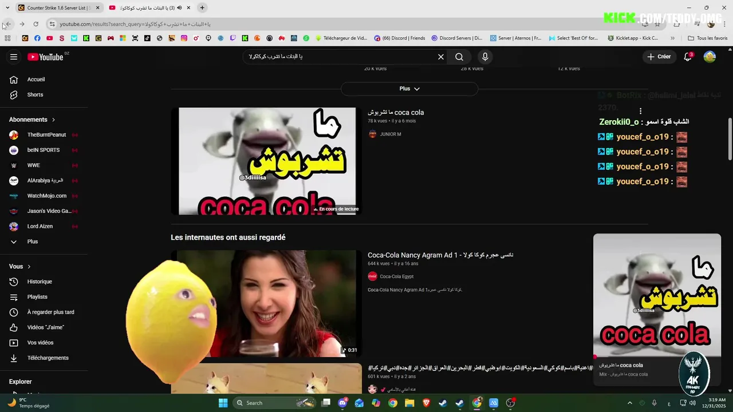
Task: Open Tous les favoris folder
Action: (708, 38)
